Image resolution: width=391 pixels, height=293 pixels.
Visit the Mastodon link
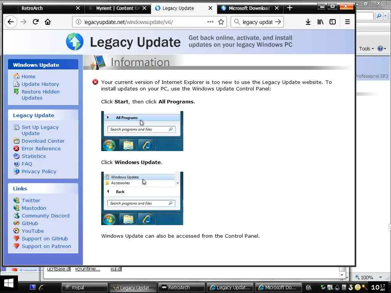click(x=34, y=208)
